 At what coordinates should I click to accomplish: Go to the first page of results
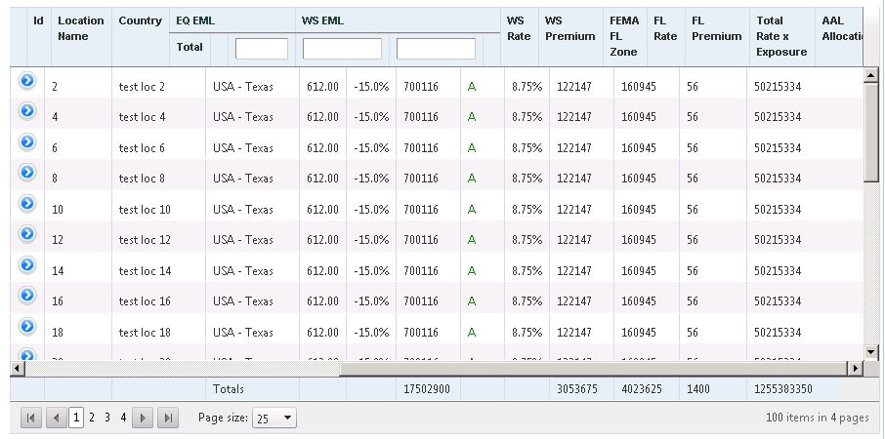[x=31, y=418]
